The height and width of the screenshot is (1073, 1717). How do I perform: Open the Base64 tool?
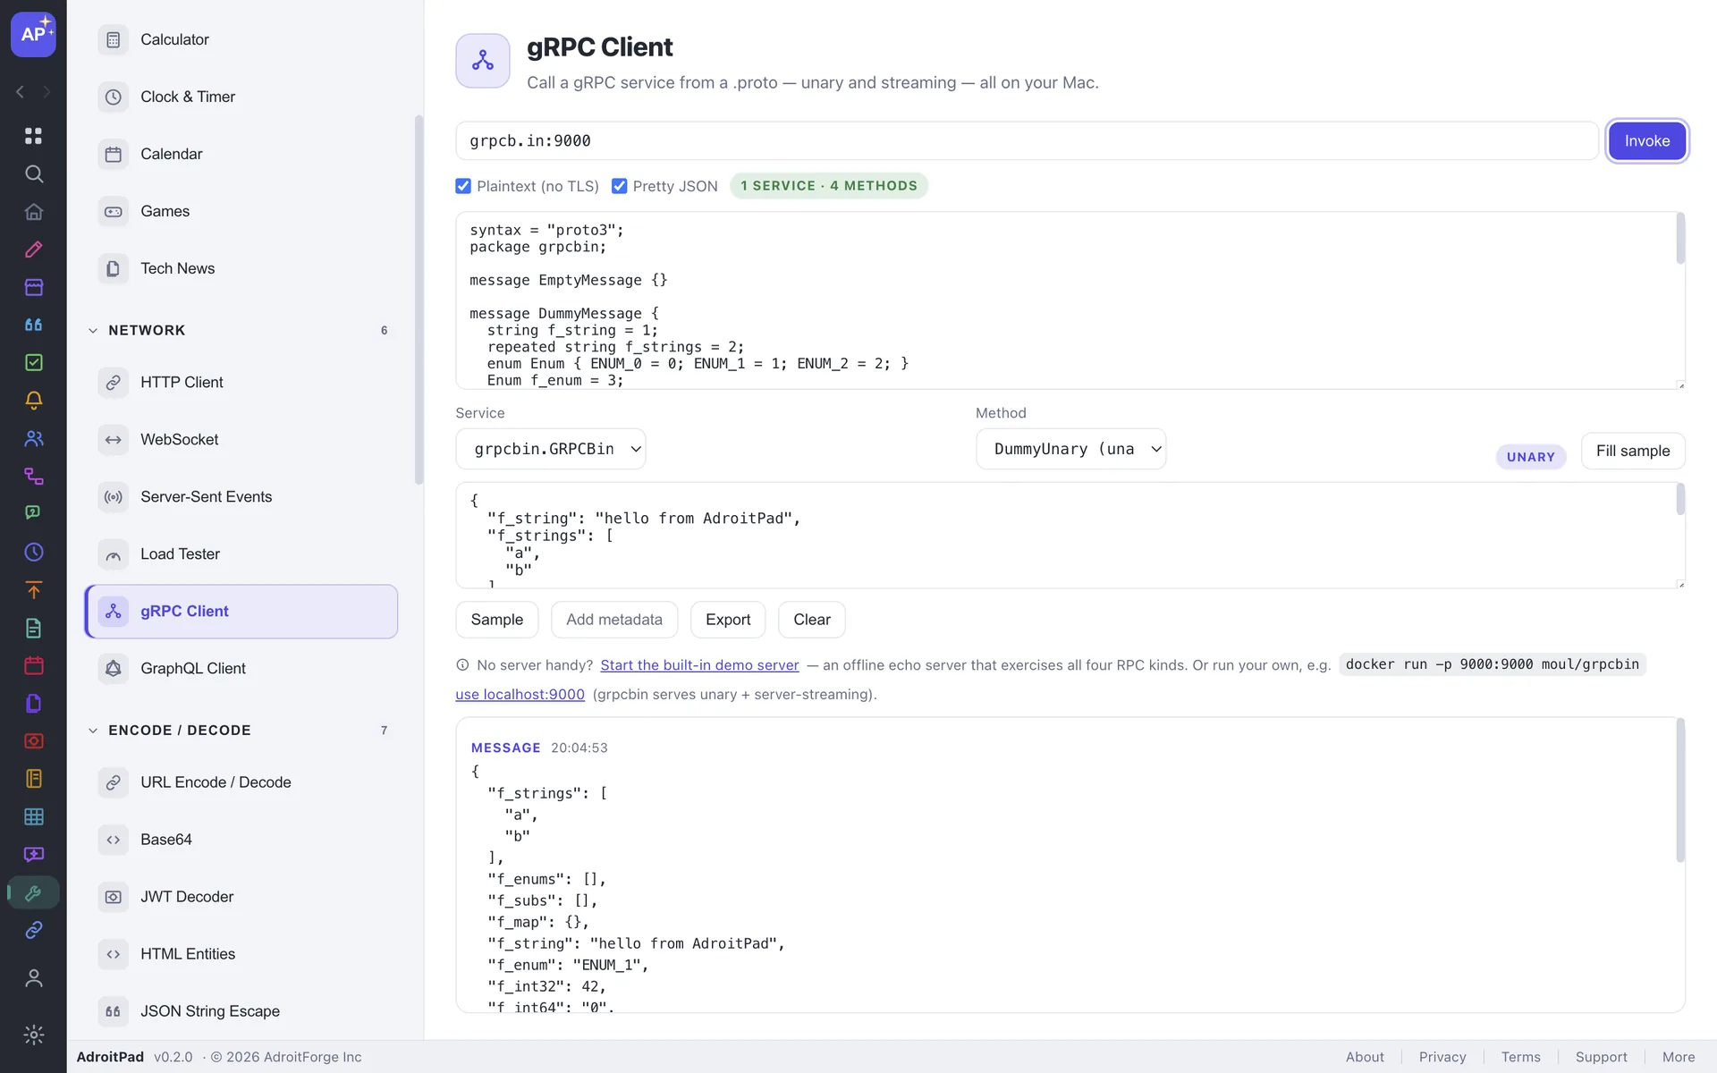pos(241,840)
